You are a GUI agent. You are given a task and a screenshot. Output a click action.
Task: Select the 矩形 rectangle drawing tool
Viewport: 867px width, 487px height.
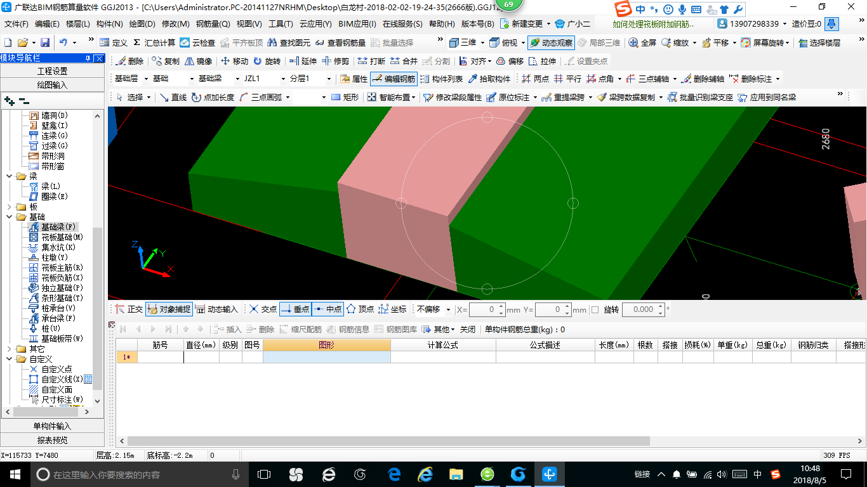coord(345,97)
